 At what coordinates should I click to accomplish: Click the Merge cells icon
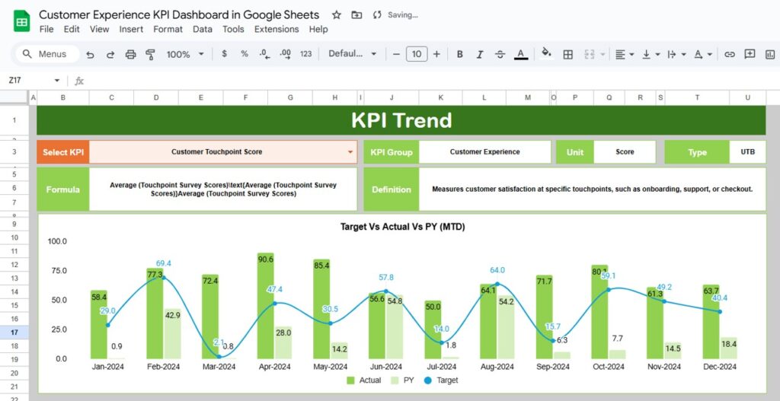click(x=590, y=54)
